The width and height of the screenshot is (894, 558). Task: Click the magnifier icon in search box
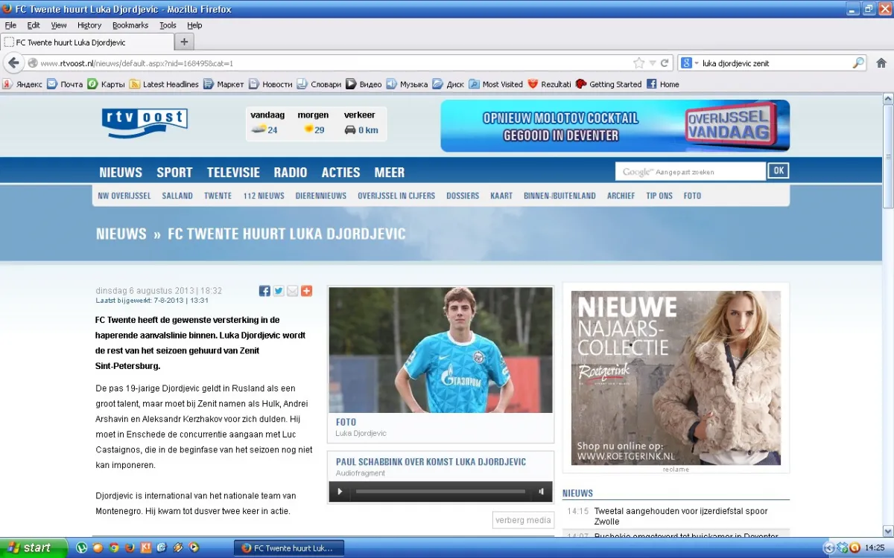point(858,63)
